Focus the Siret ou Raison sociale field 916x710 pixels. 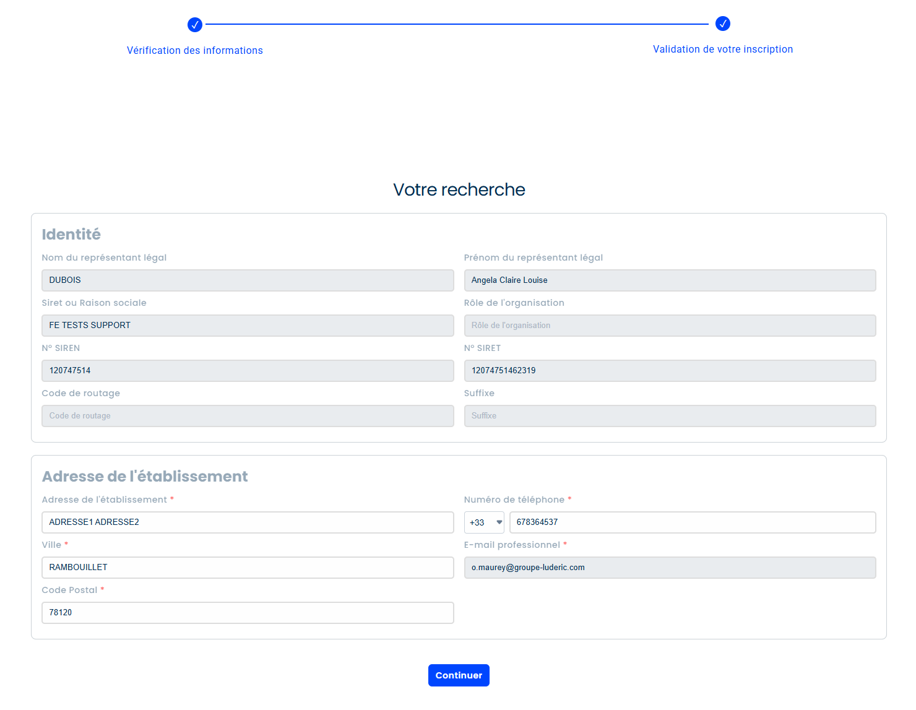pyautogui.click(x=248, y=326)
